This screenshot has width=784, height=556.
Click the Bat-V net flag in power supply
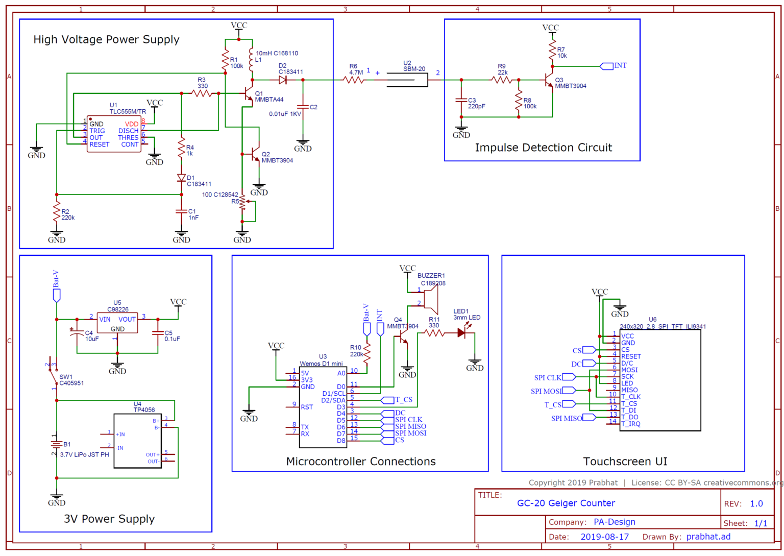click(x=56, y=295)
